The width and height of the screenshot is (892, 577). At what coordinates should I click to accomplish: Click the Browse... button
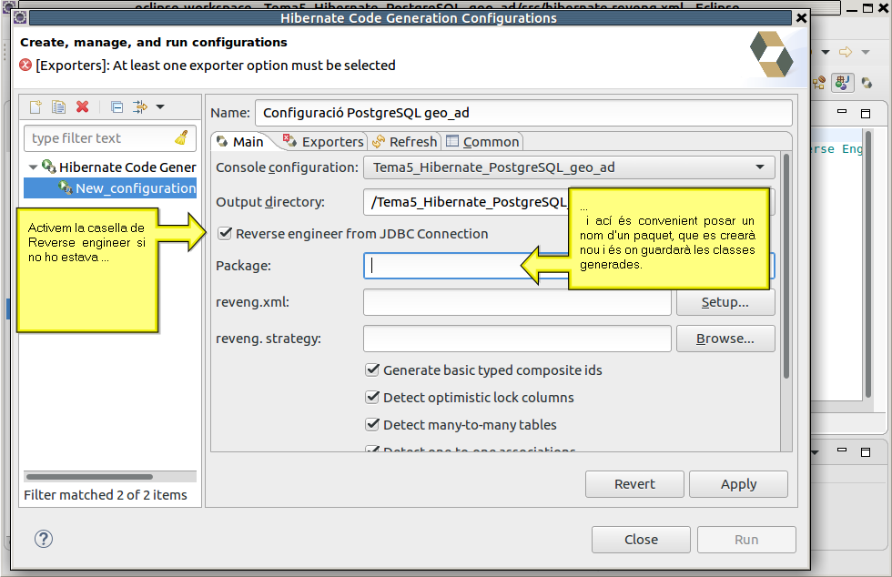coord(725,339)
